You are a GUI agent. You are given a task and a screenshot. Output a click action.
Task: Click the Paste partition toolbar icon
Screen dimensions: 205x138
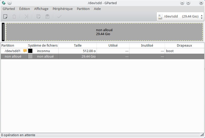click(x=47, y=16)
